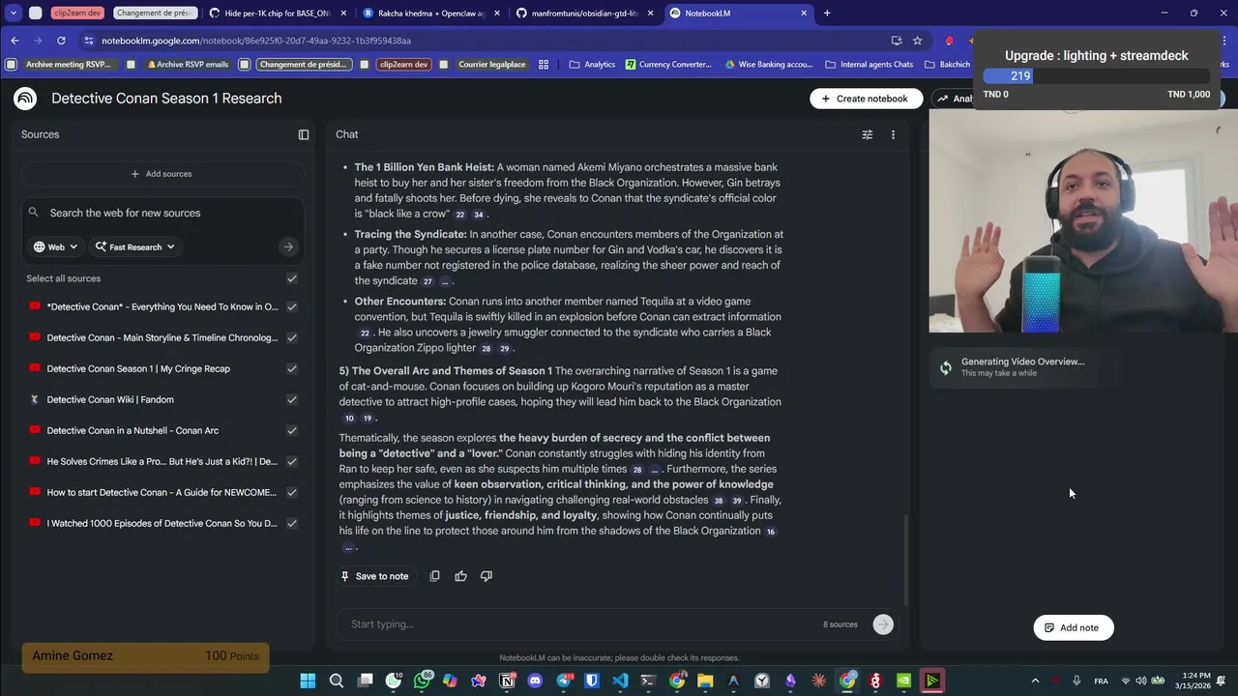Give the response a thumbs down
This screenshot has height=696, width=1238.
(486, 576)
